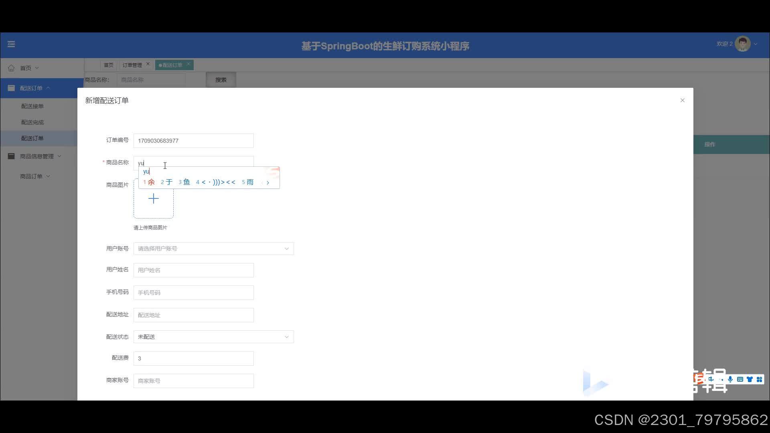
Task: Expand the 商品信息管理 sidebar menu
Action: [36, 156]
